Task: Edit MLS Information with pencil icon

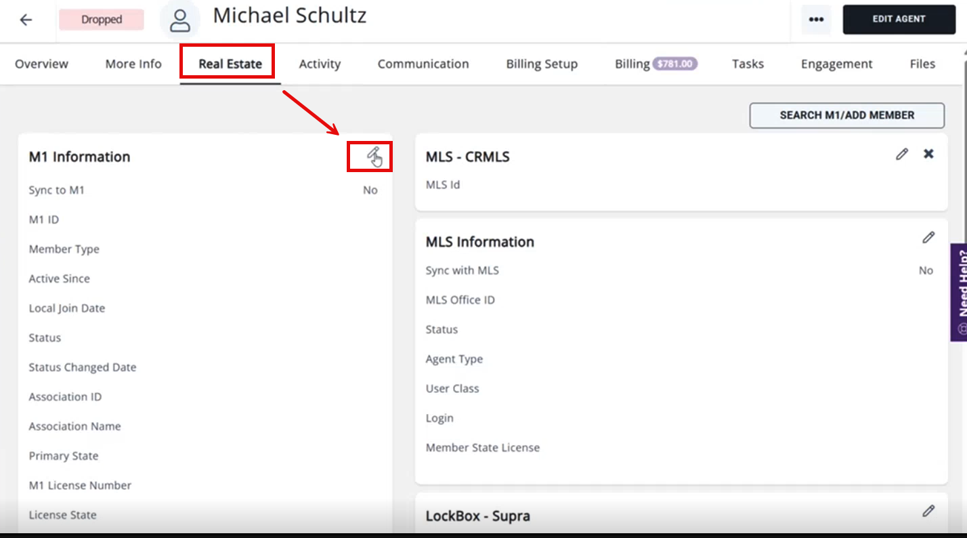Action: [928, 238]
